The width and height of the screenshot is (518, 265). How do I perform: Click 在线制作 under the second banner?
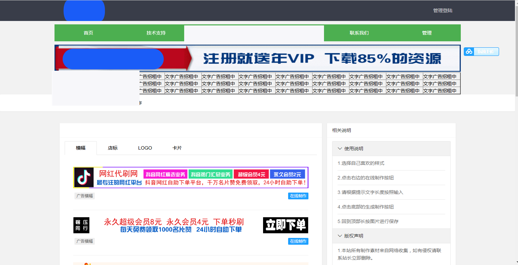pyautogui.click(x=298, y=241)
